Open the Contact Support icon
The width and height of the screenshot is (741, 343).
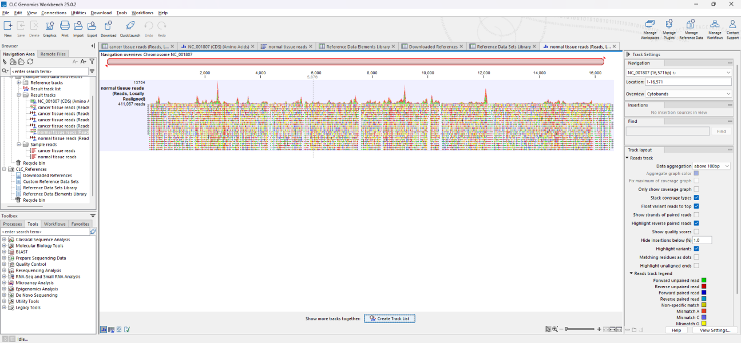[732, 25]
